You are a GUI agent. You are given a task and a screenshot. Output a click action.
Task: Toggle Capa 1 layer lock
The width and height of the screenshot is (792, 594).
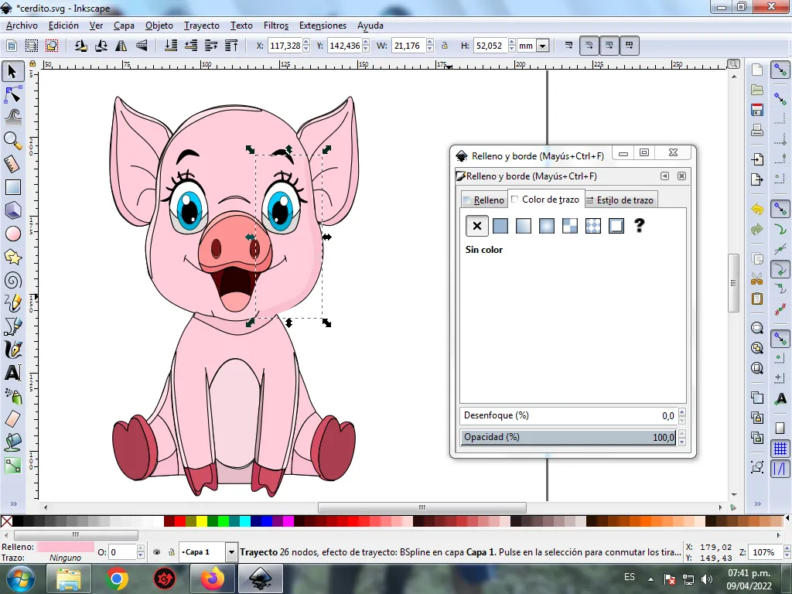point(172,552)
